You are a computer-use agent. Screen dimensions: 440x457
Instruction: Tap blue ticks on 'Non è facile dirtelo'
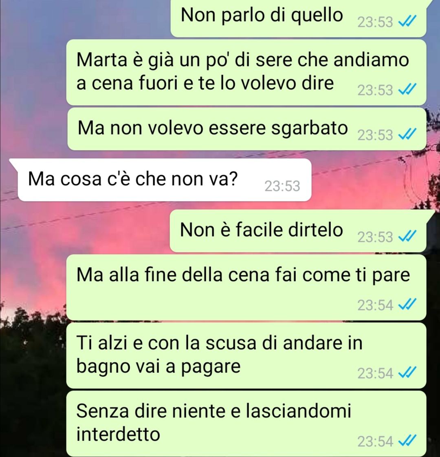tap(407, 236)
